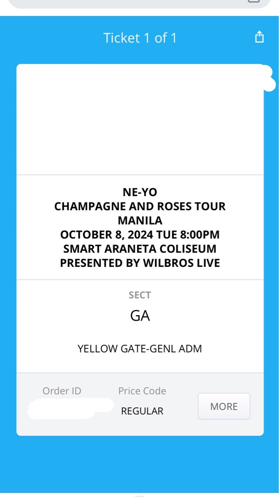Select the NE-YO event name text

click(140, 192)
